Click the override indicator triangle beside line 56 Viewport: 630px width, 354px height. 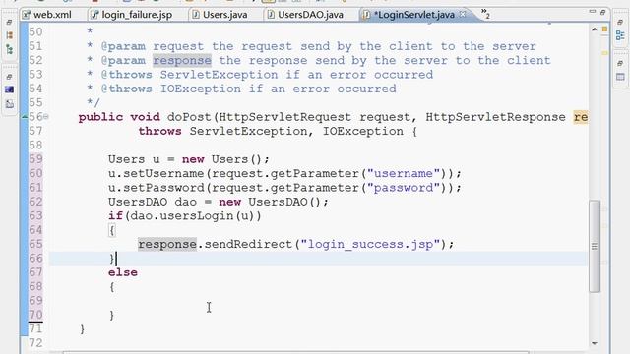[x=25, y=117]
